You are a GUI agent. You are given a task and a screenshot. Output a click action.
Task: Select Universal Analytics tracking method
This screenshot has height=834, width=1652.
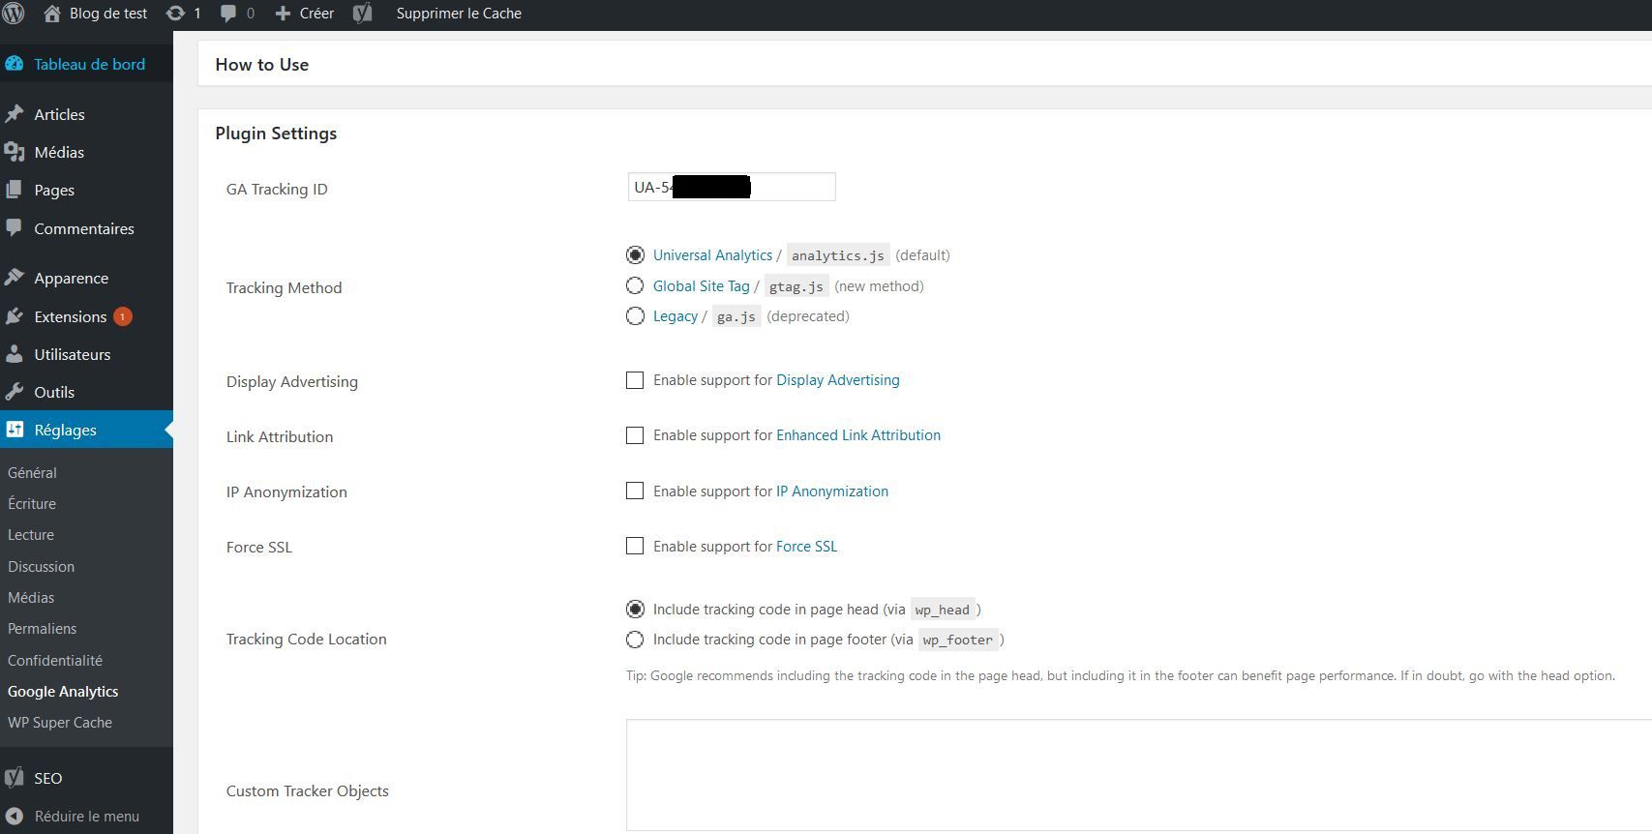tap(635, 255)
